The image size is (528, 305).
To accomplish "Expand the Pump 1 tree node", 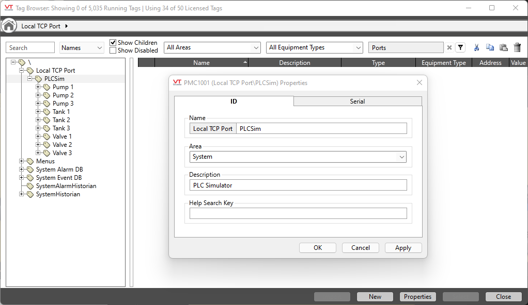I will coord(38,87).
